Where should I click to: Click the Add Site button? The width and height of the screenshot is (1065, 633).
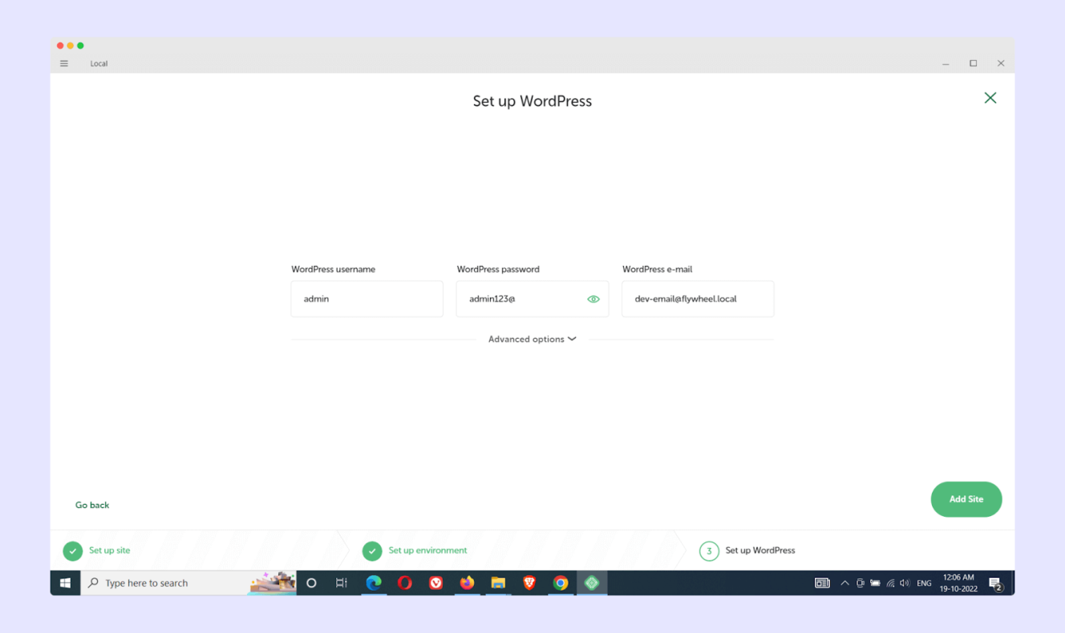tap(966, 499)
